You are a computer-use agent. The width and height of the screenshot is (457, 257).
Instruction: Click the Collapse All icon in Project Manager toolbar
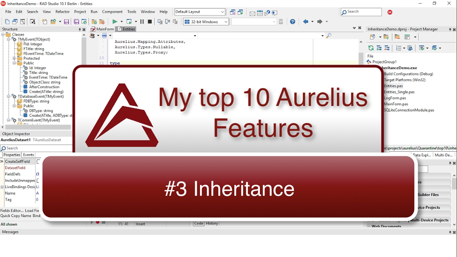click(387, 48)
